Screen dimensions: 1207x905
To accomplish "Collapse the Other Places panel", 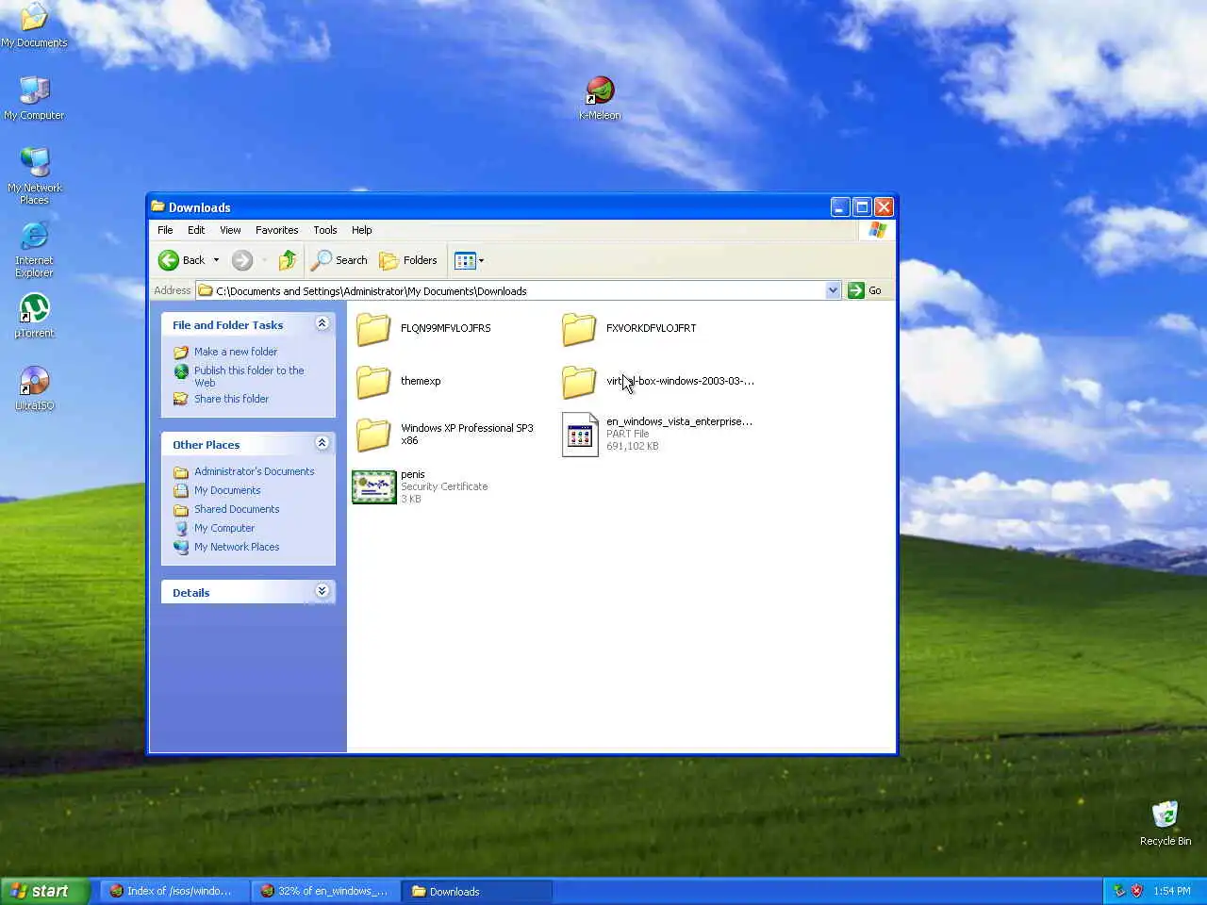I will [x=322, y=443].
